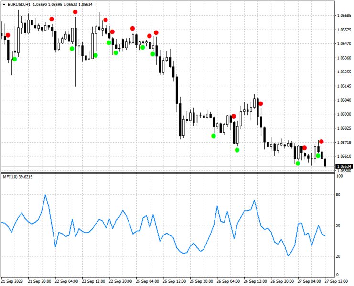The image size is (354, 286).
Task: Click the 1.06360 price axis label
Action: (x=344, y=58)
